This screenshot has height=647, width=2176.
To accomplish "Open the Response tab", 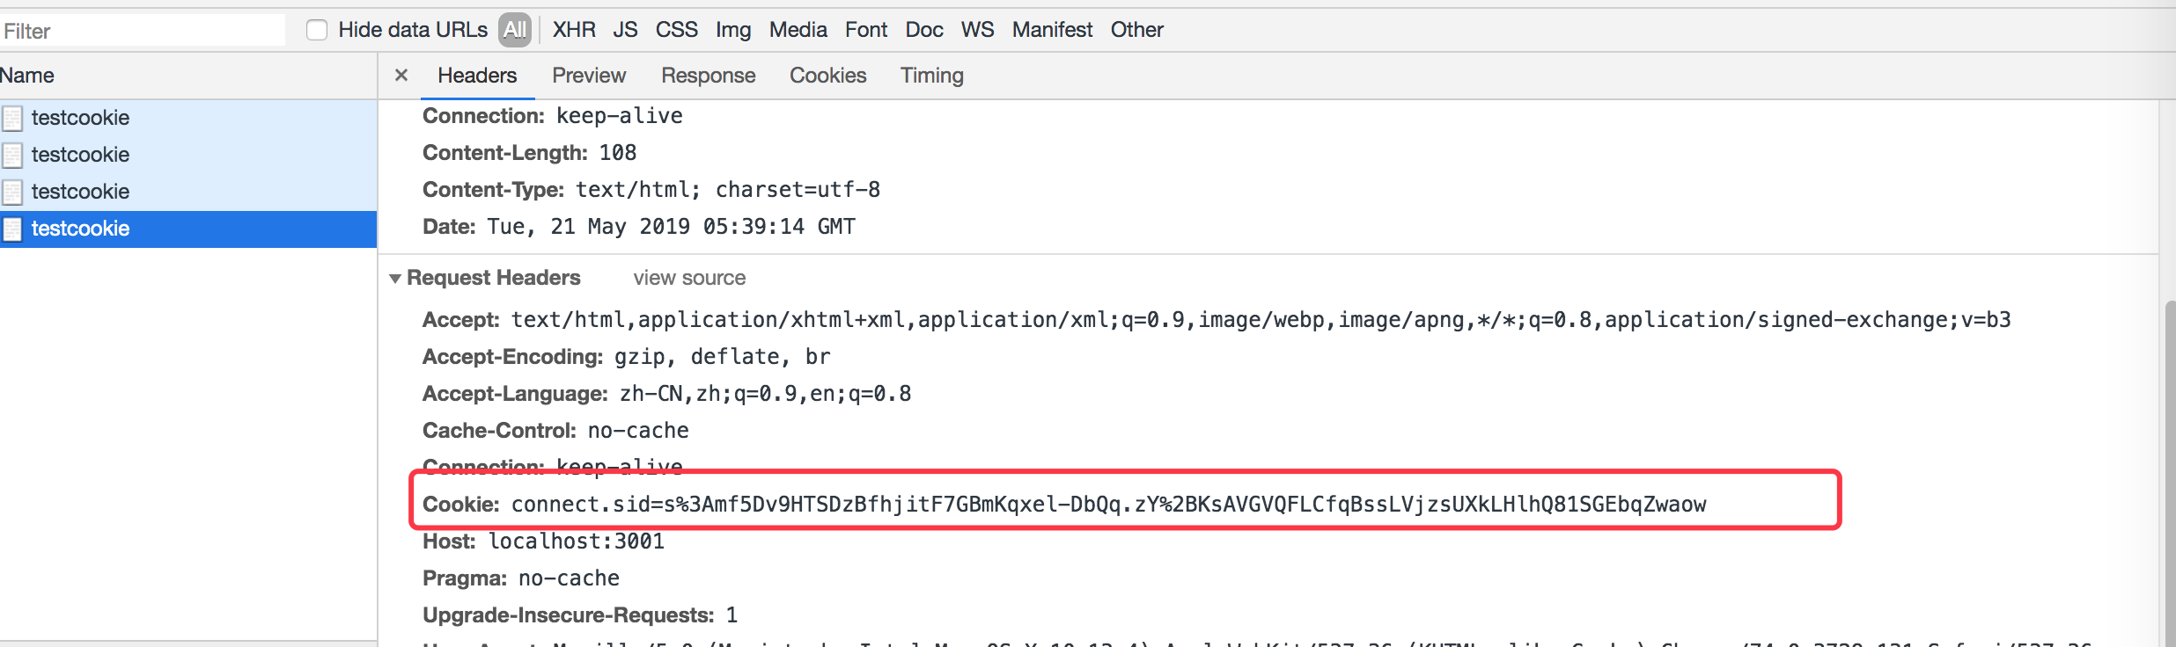I will (x=708, y=76).
